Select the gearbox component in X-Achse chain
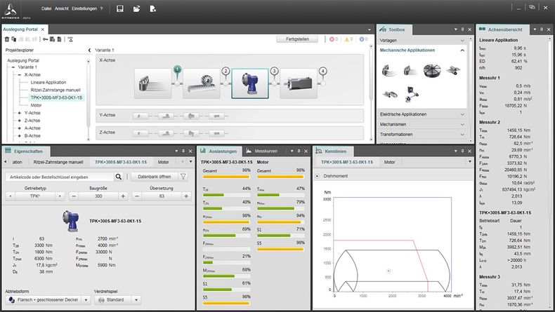555x312 pixels. pos(249,85)
